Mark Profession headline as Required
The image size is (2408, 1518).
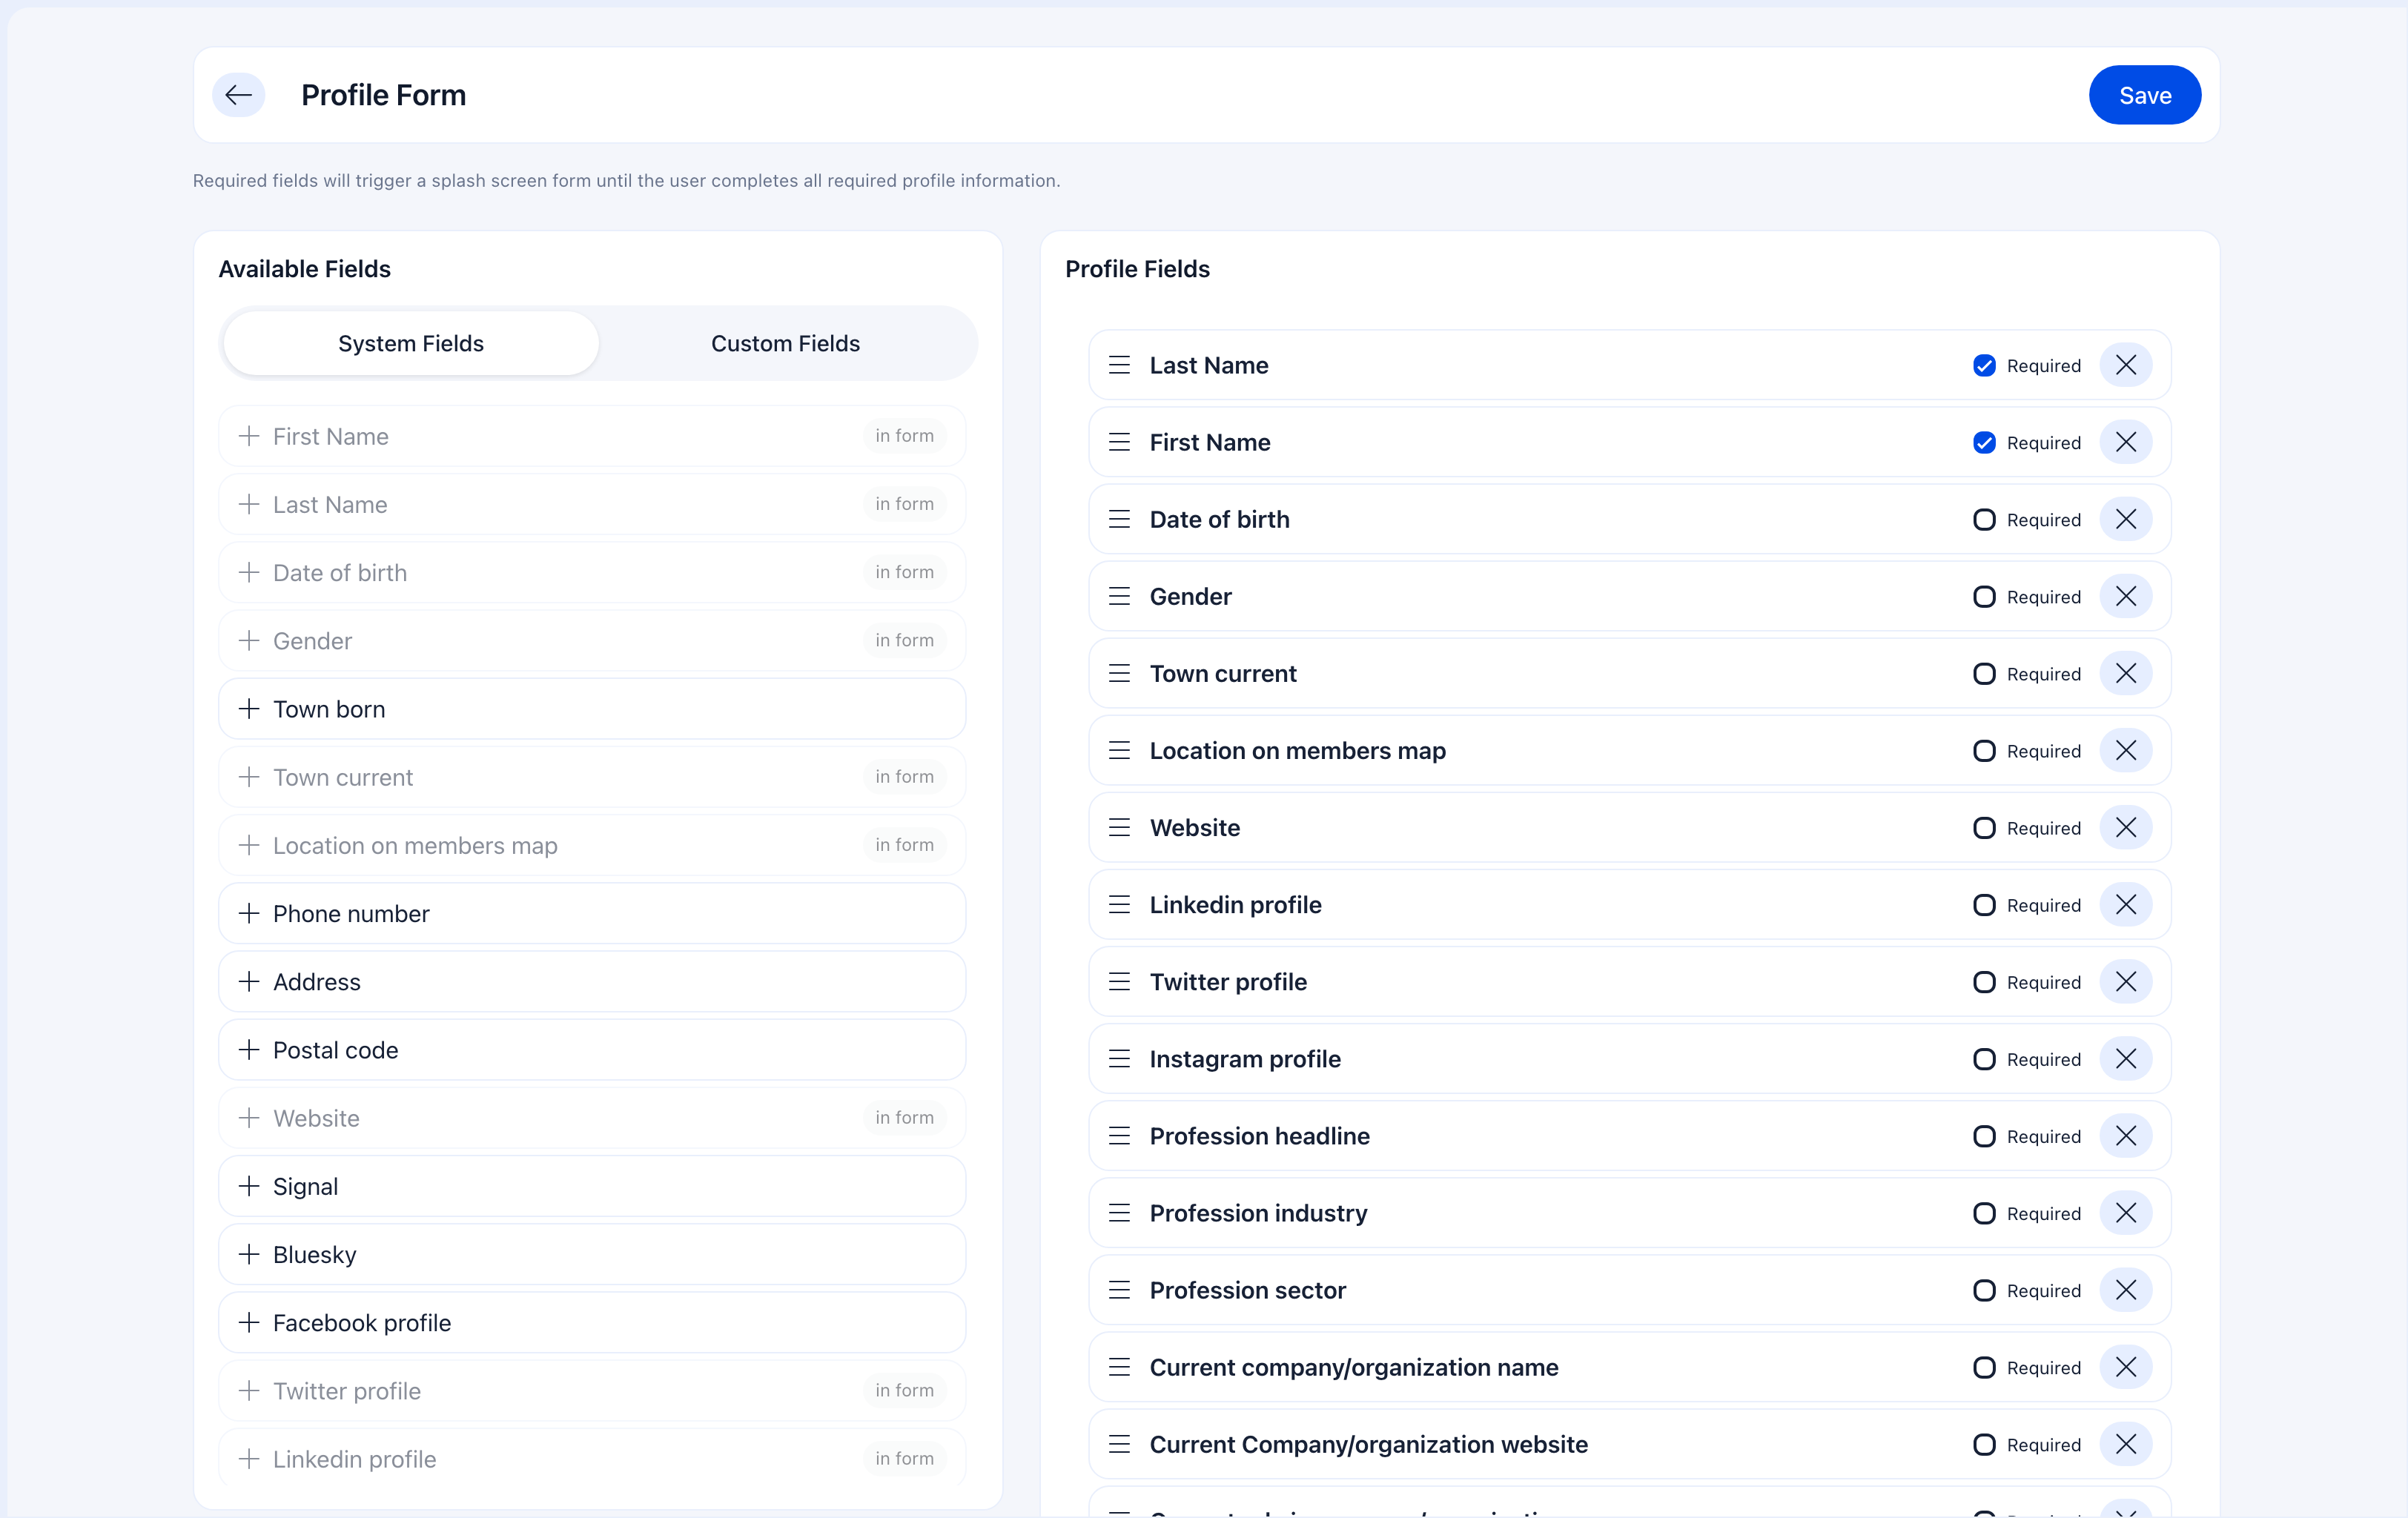pyautogui.click(x=1985, y=1136)
